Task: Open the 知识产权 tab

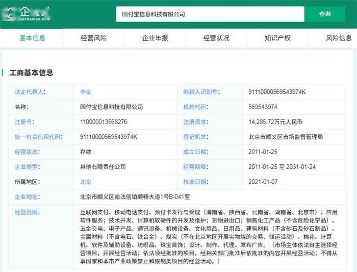Action: click(x=277, y=38)
